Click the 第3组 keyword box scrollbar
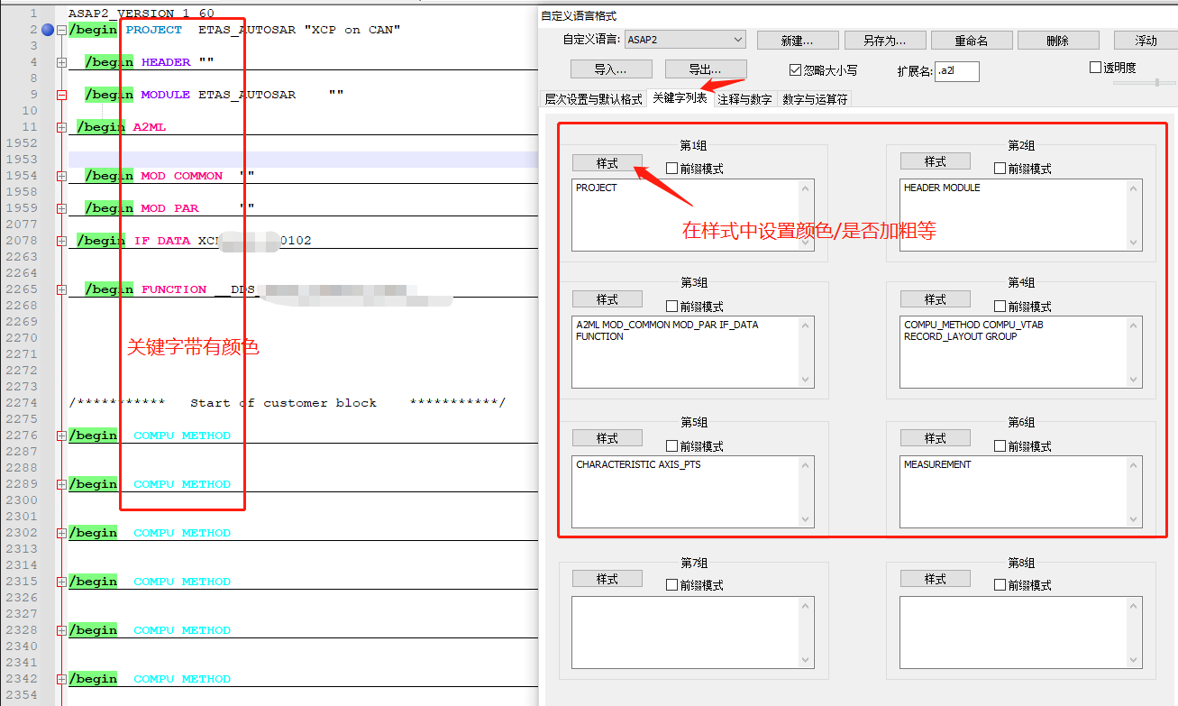1178x706 pixels. point(806,352)
